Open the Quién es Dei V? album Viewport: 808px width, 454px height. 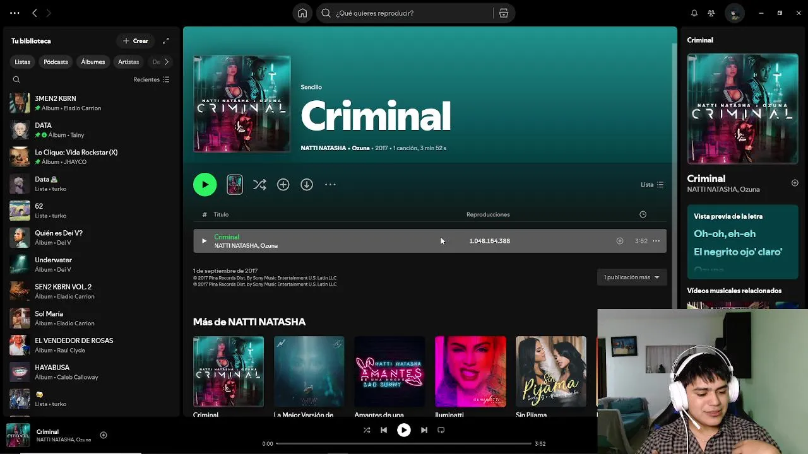(x=92, y=238)
